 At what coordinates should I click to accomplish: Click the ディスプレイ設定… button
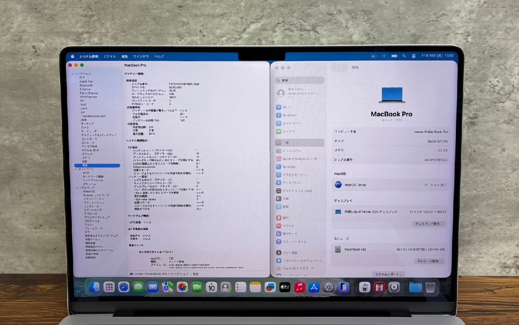coord(429,224)
